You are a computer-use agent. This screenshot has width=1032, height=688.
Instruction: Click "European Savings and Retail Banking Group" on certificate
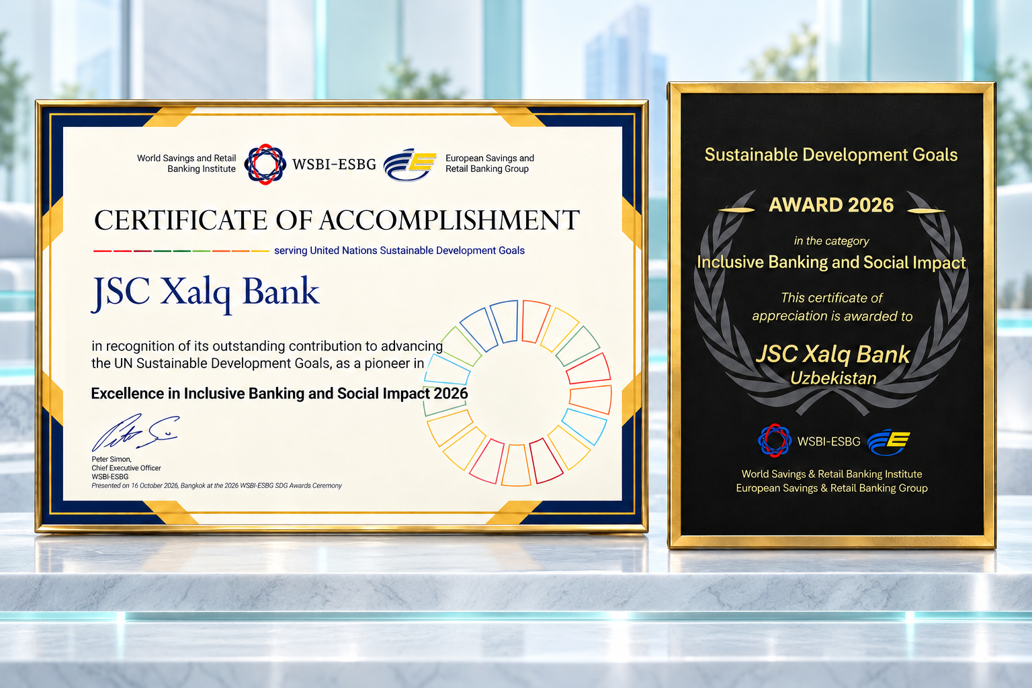pyautogui.click(x=490, y=164)
